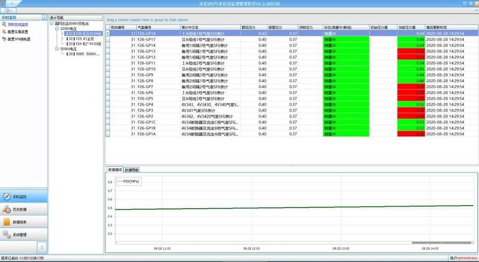The height and width of the screenshot is (262, 479).
Task: Click row selector of F26-GP17 row
Action: 108,40
